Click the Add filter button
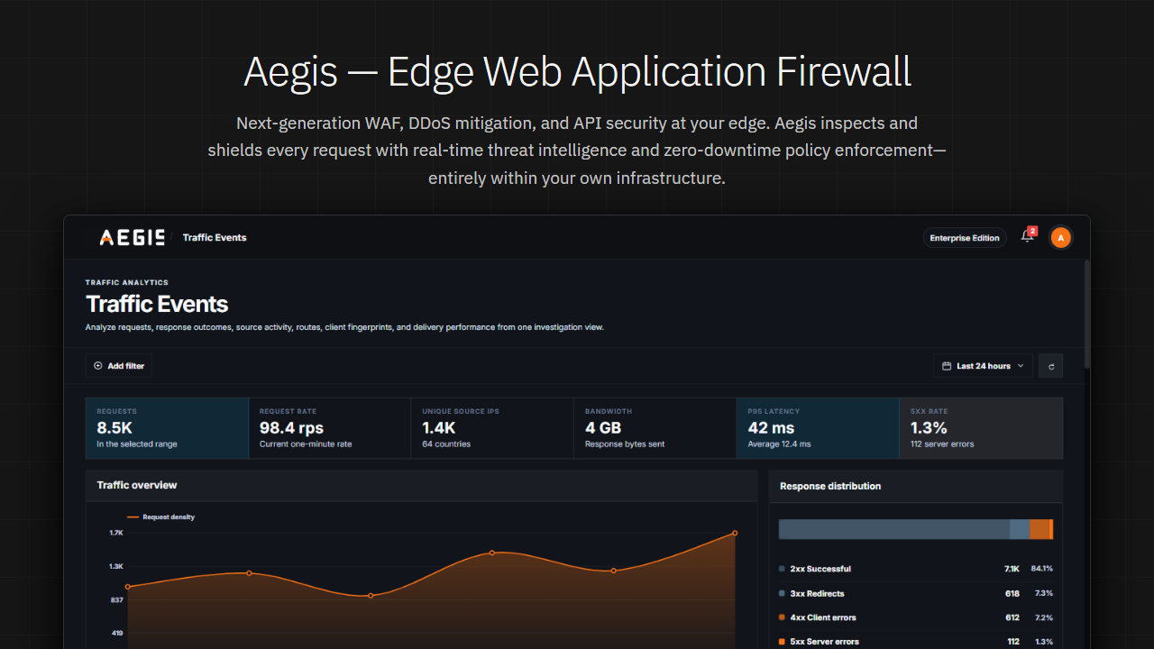 [x=119, y=366]
